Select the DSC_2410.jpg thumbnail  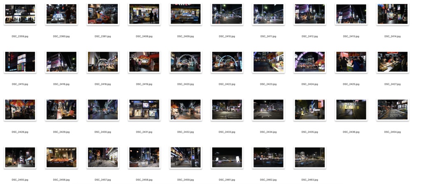227,14
